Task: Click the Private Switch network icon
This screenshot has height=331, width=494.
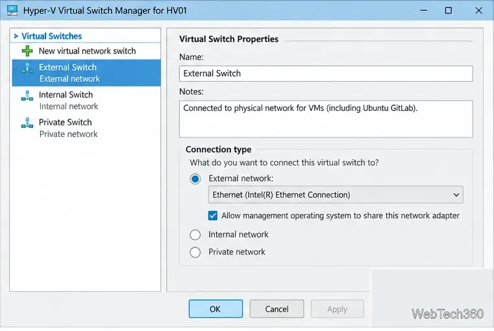Action: [x=27, y=123]
